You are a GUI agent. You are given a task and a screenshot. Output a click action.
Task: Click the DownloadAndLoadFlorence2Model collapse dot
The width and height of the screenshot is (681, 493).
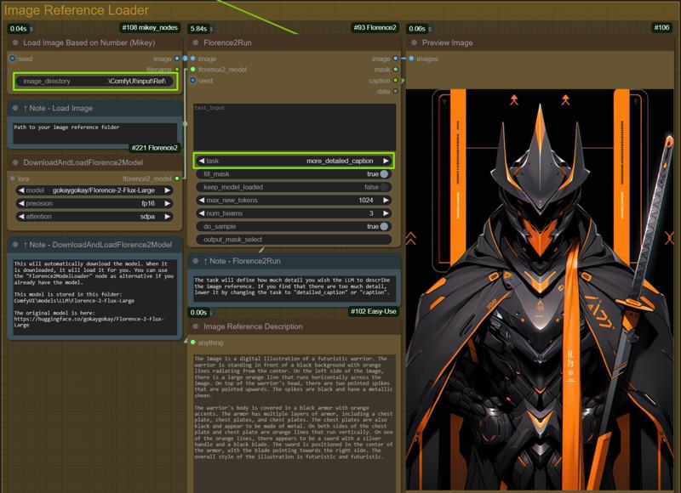(x=15, y=162)
